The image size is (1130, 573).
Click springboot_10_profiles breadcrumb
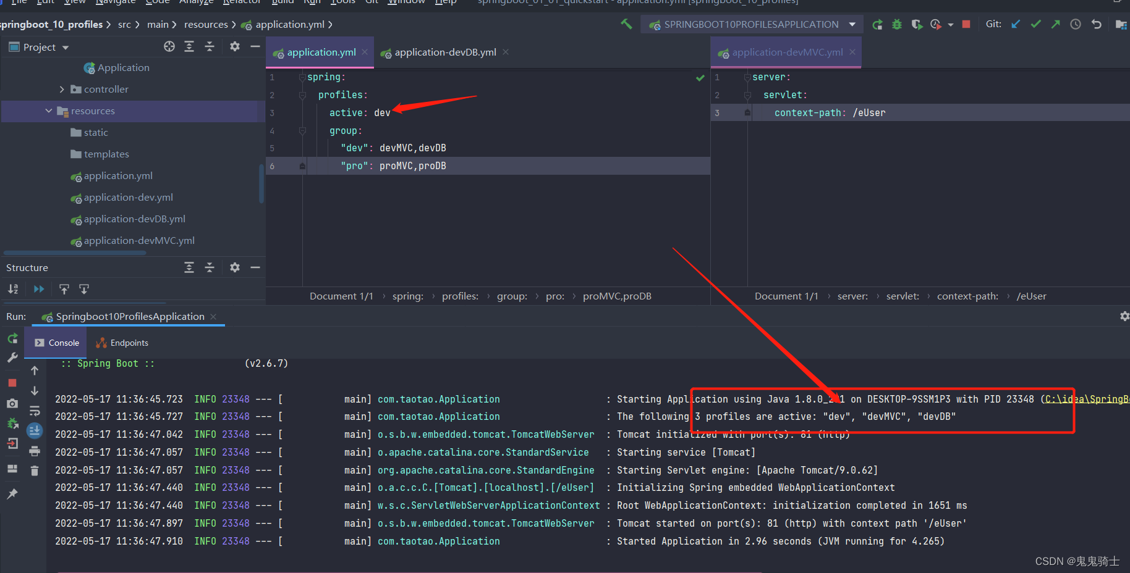[51, 25]
